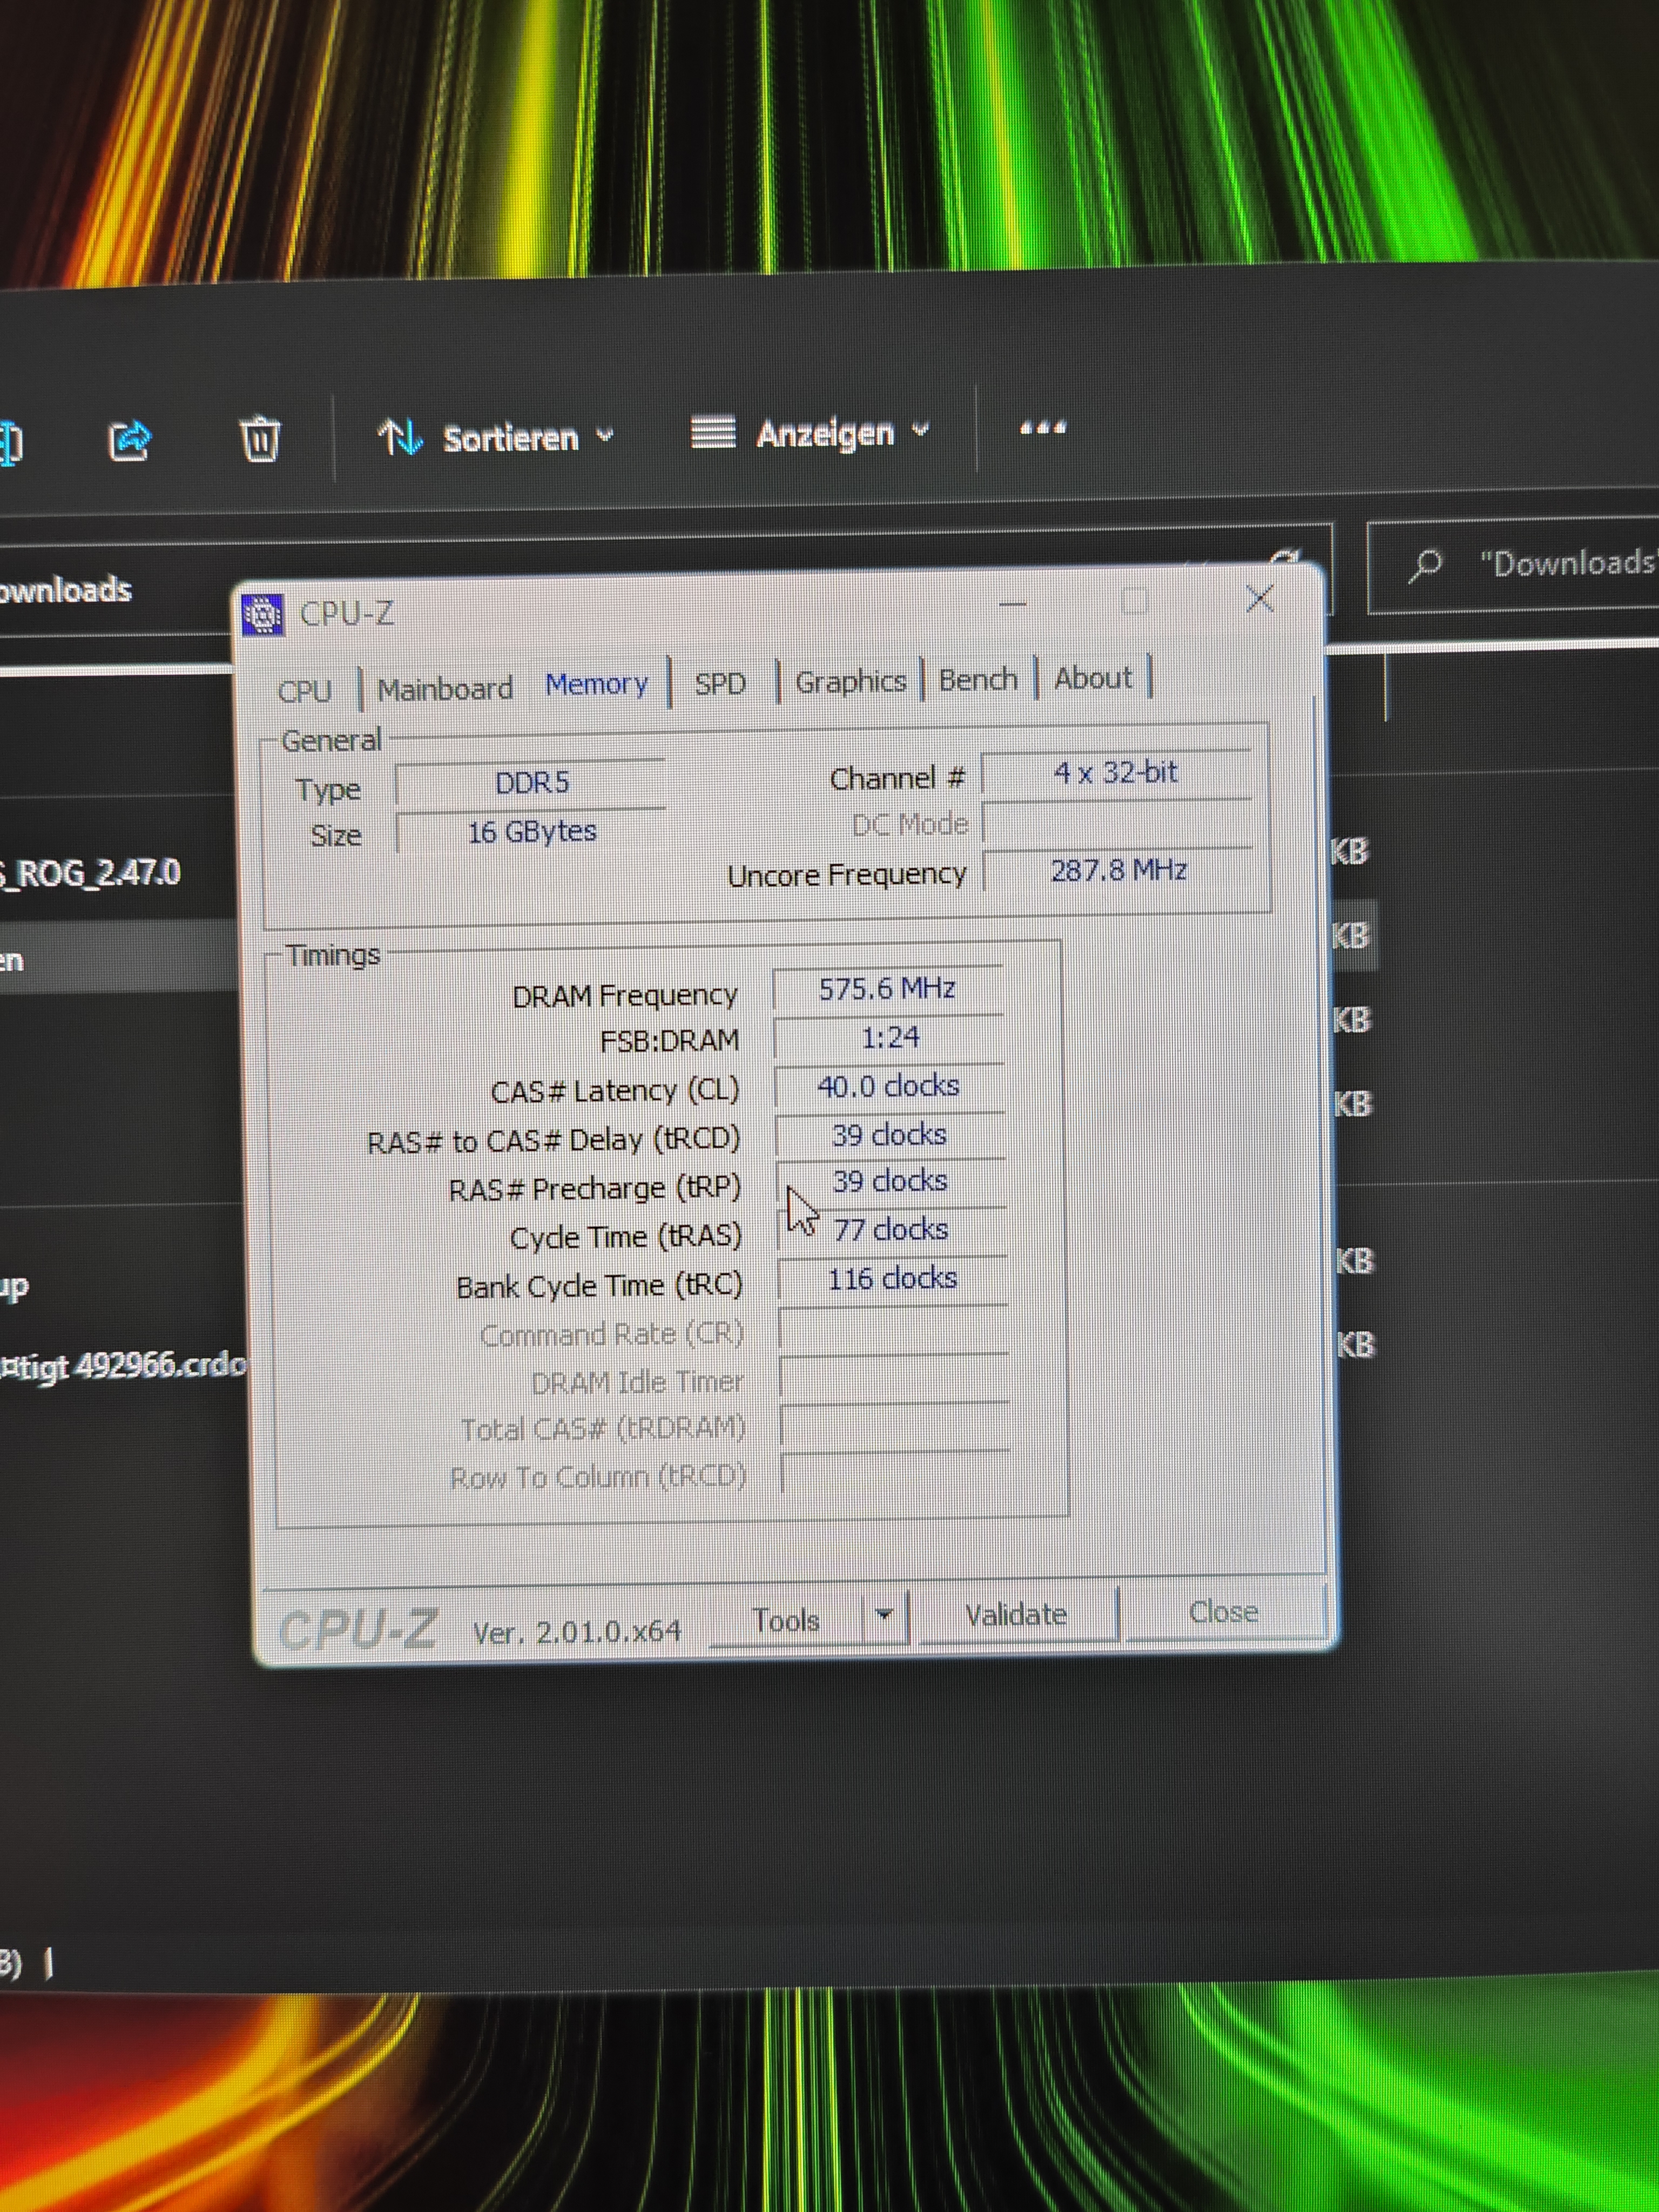The height and width of the screenshot is (2212, 1659).
Task: Click the CPU-Z app icon in title bar
Action: 264,615
